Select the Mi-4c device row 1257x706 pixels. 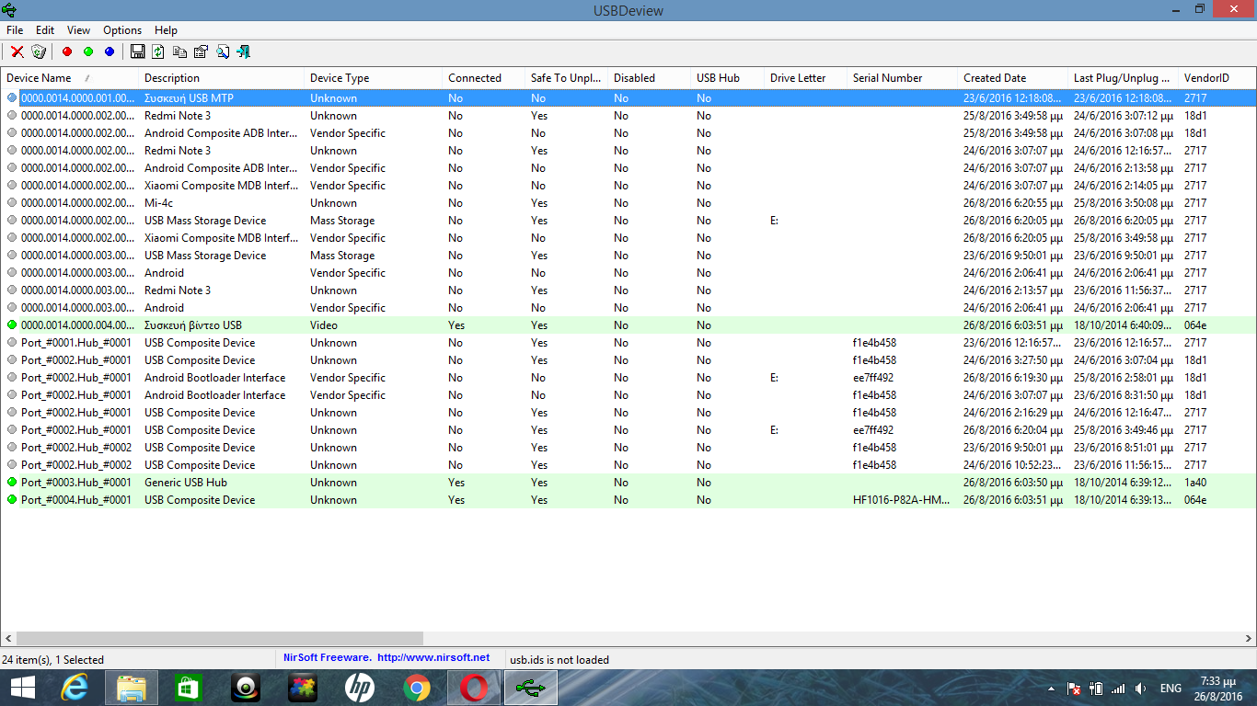click(158, 203)
